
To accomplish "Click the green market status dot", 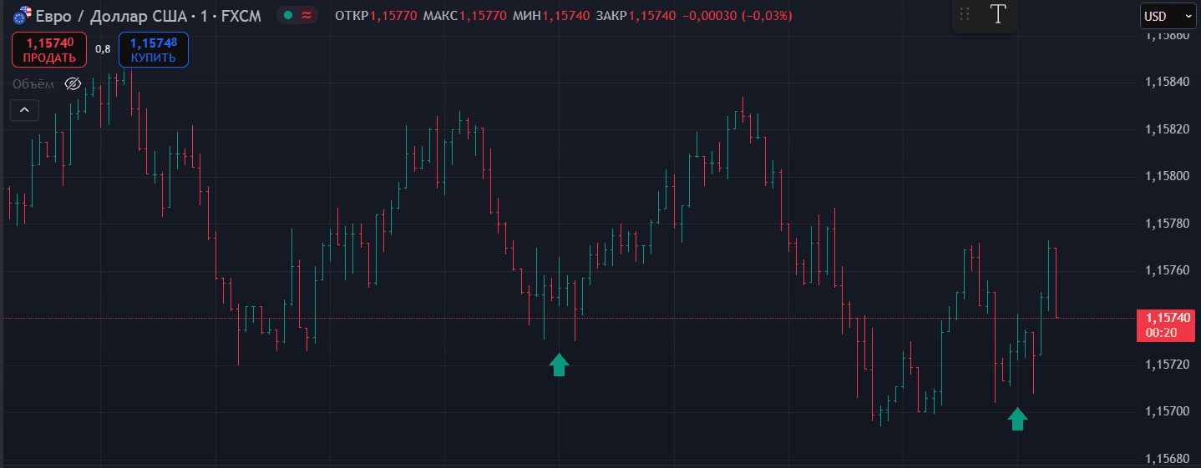I will coord(288,16).
